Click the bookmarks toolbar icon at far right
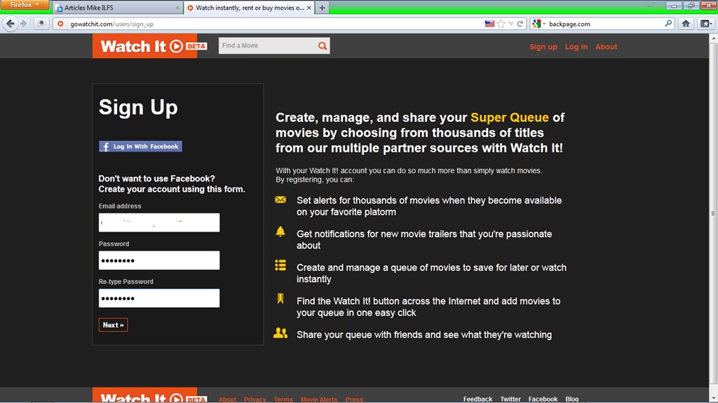Image resolution: width=718 pixels, height=403 pixels. 705,24
